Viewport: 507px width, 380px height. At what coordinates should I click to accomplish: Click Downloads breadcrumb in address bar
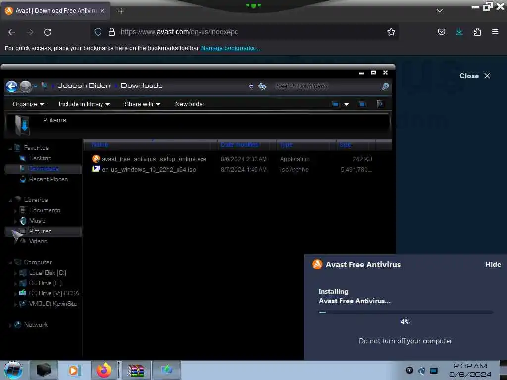coord(142,86)
